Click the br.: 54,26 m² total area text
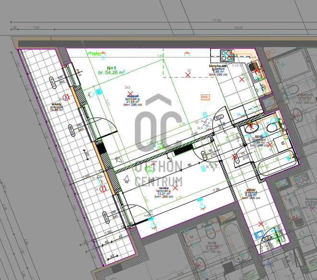Viewport: 317px width, 280px height. coord(112,72)
